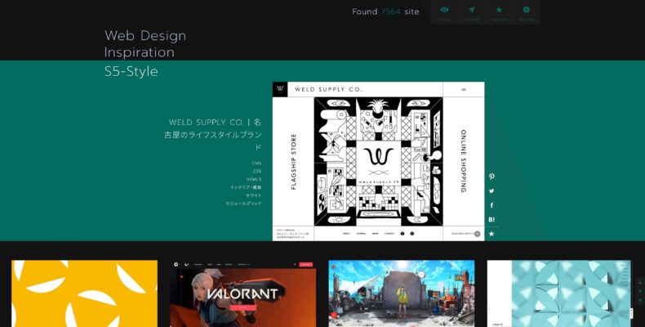Image resolution: width=645 pixels, height=327 pixels.
Task: Star the featured WELD SUPPLY site
Action: click(492, 234)
